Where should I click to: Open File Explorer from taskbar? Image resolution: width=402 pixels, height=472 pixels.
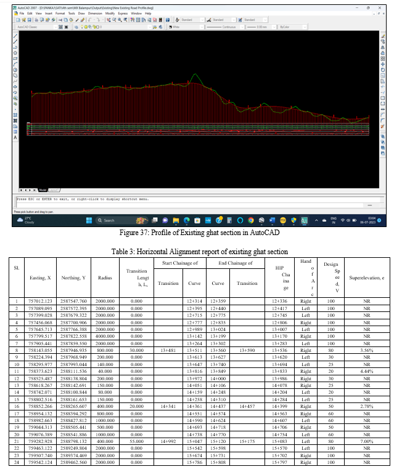[x=176, y=220]
